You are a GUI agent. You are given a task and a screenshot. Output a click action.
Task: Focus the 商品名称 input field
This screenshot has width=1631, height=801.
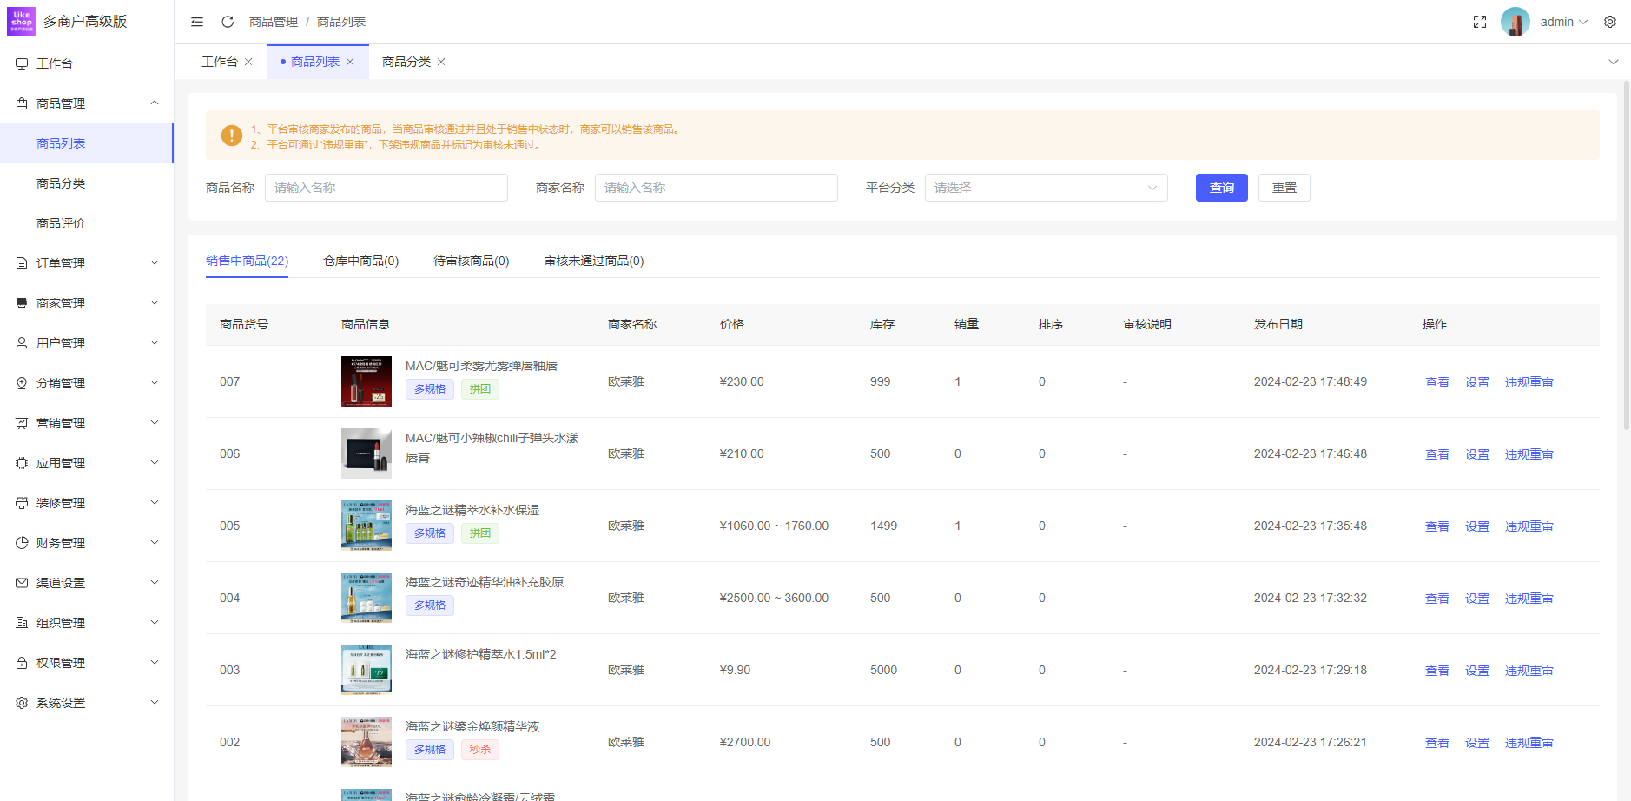point(386,188)
